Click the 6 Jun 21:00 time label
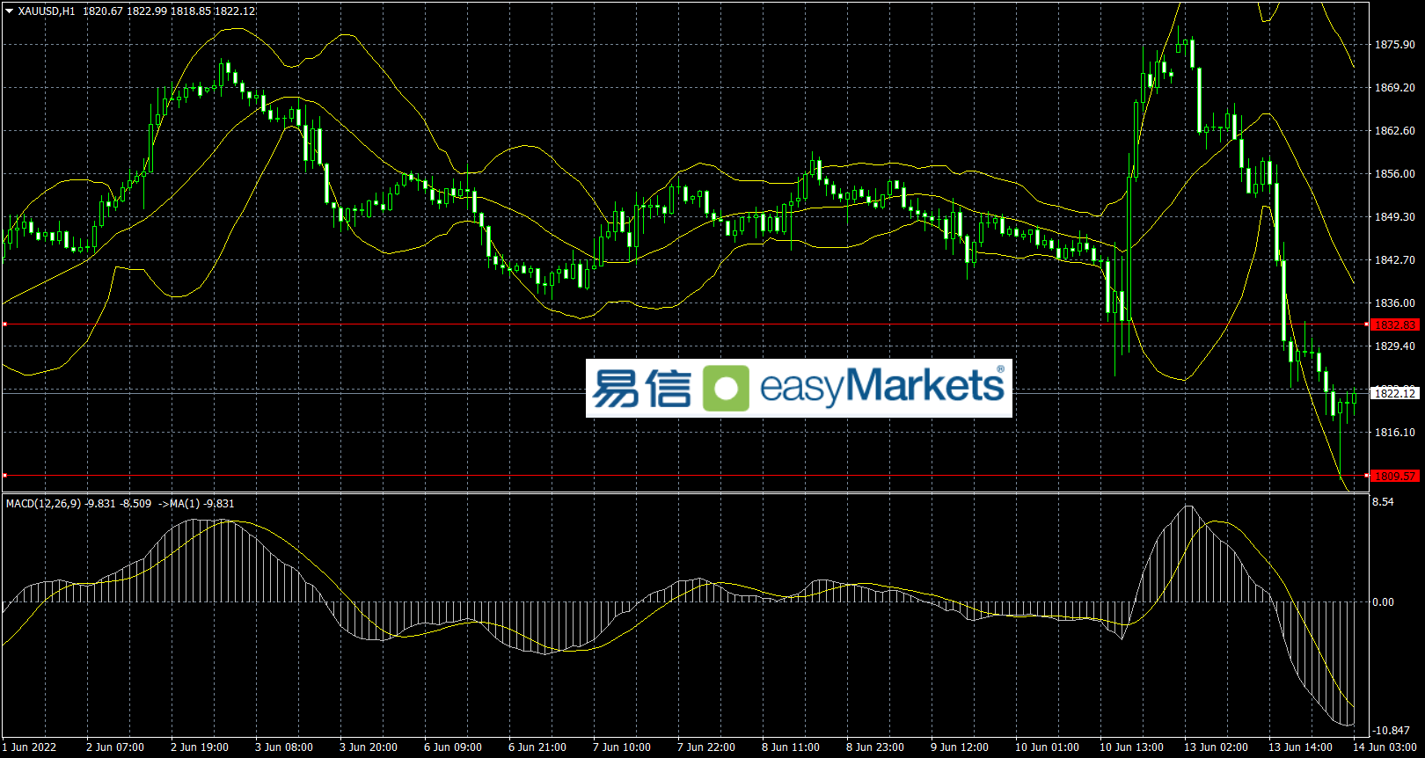 coord(537,747)
